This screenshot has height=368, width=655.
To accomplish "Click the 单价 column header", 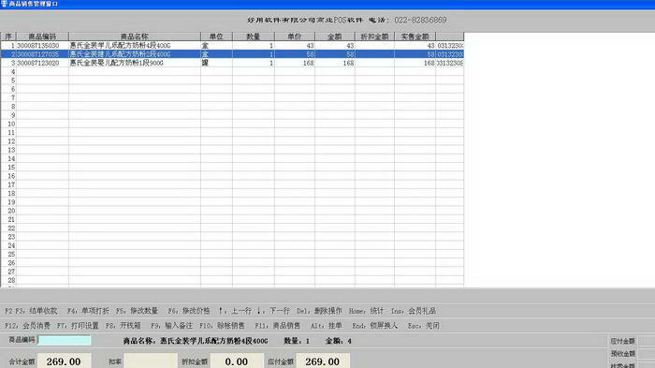I will (x=295, y=37).
